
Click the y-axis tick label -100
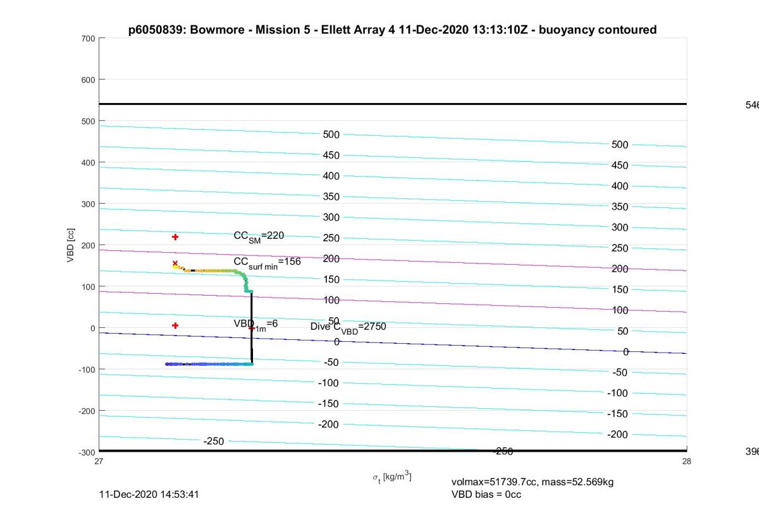point(87,370)
